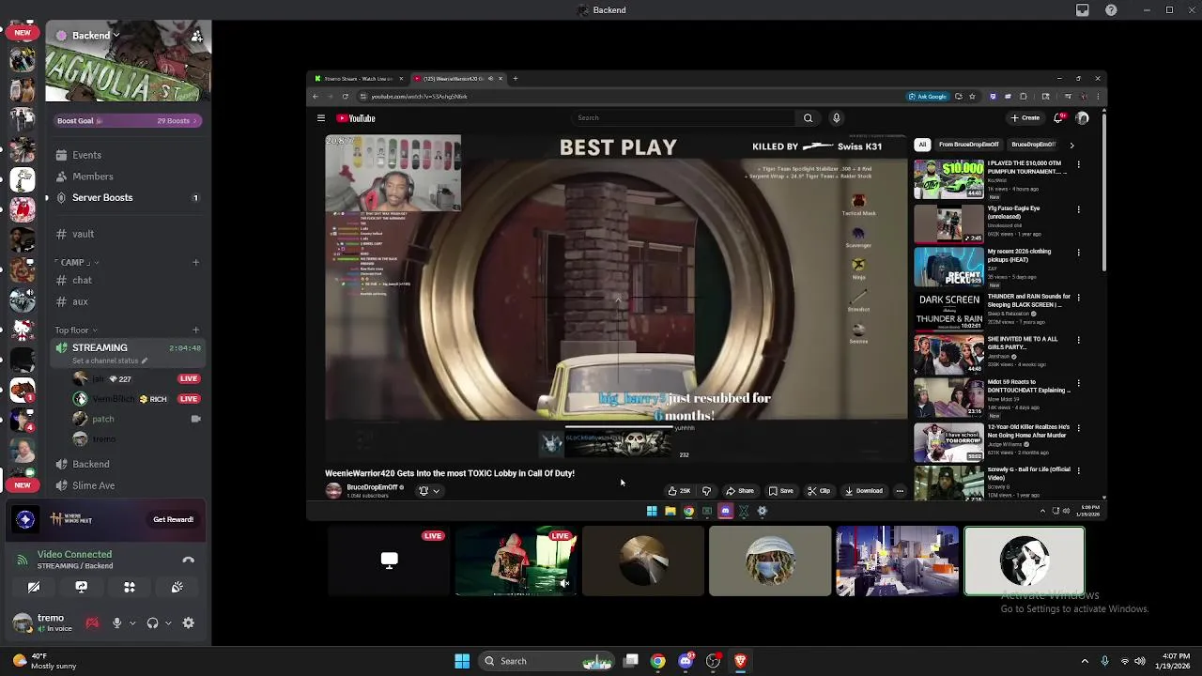Click the Windows Start button
The image size is (1202, 676).
(462, 661)
